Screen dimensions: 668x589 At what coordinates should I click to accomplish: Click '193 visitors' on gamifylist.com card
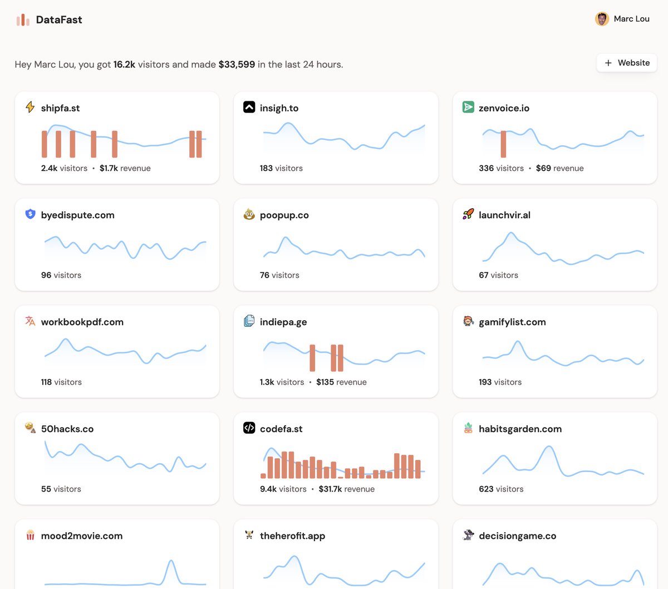tap(500, 382)
